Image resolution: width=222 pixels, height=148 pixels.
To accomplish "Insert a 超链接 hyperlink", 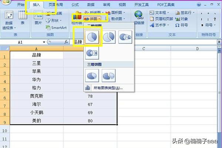I will (x=139, y=17).
